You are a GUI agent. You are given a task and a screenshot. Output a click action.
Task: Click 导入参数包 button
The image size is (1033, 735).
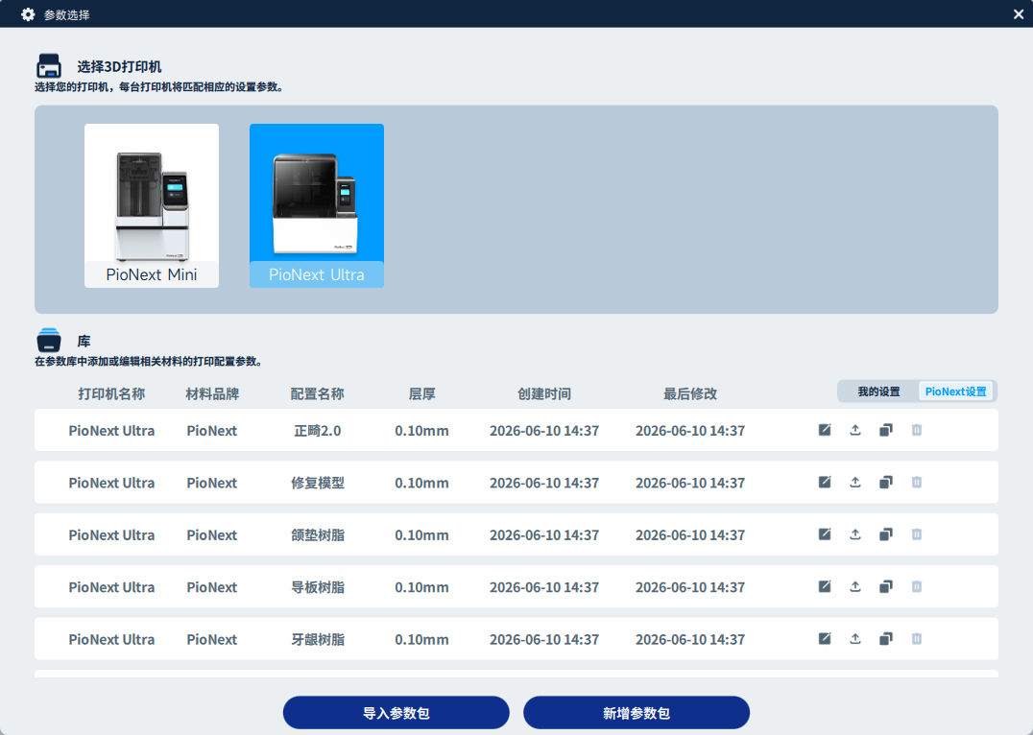pos(396,713)
